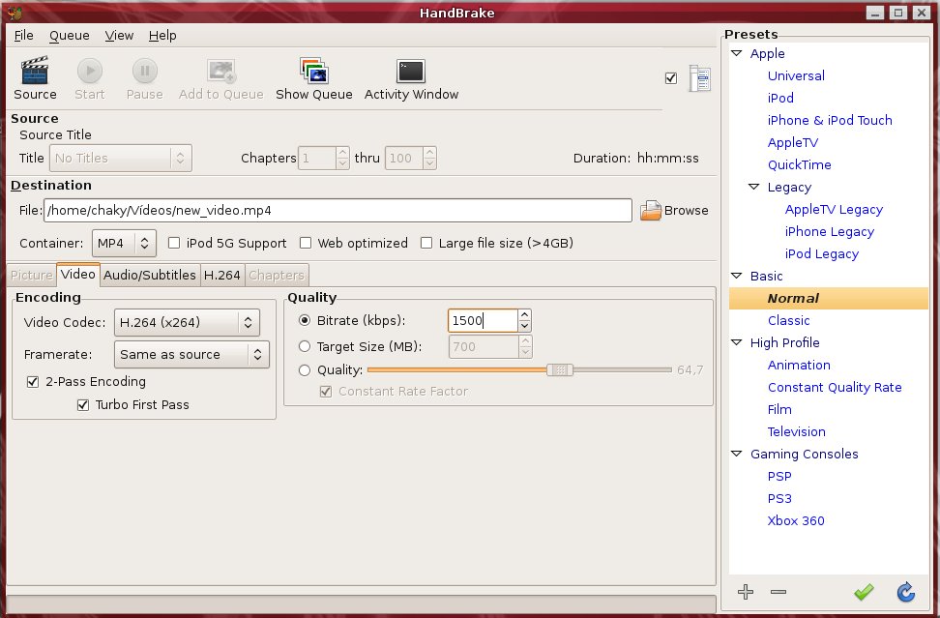Switch to the H.264 tab
The height and width of the screenshot is (618, 940).
(222, 275)
